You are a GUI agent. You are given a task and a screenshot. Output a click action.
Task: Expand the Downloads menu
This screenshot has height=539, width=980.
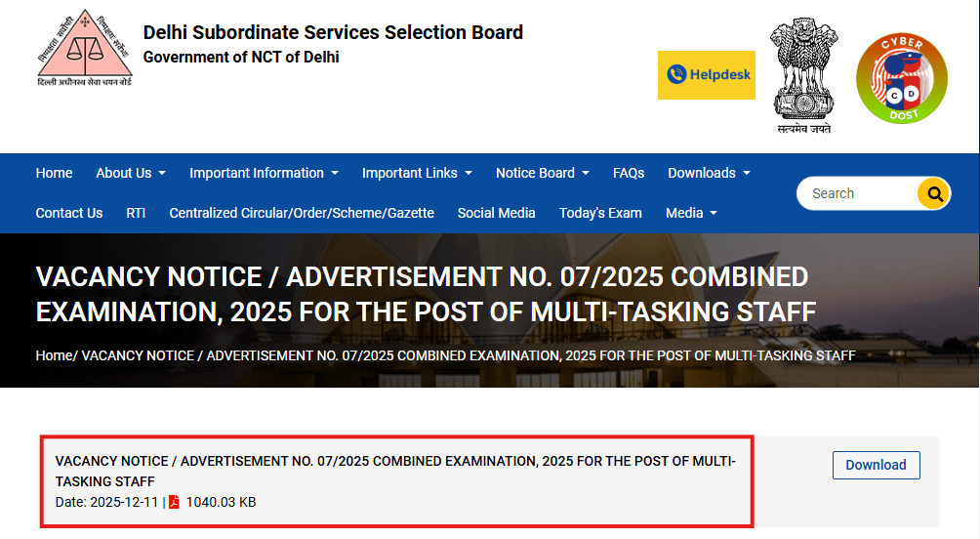(x=709, y=173)
